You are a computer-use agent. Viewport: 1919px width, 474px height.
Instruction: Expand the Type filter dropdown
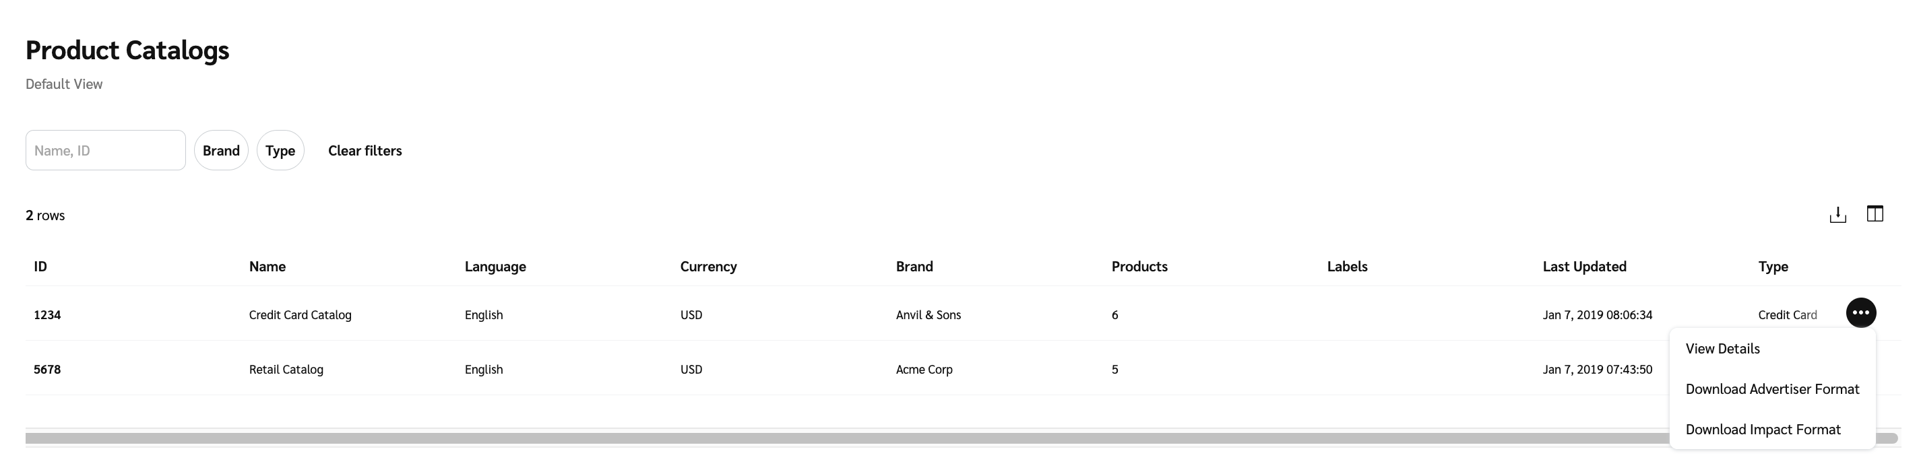(x=280, y=150)
